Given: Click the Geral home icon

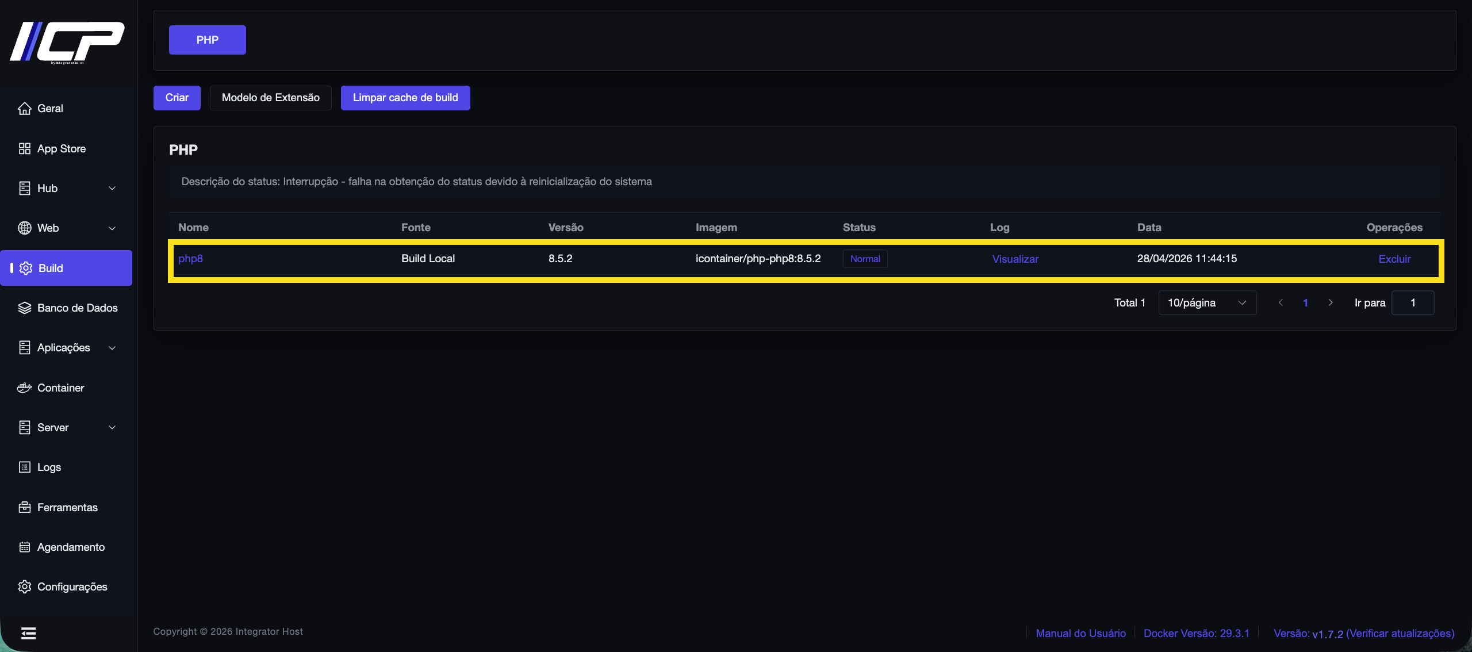Looking at the screenshot, I should coord(24,108).
